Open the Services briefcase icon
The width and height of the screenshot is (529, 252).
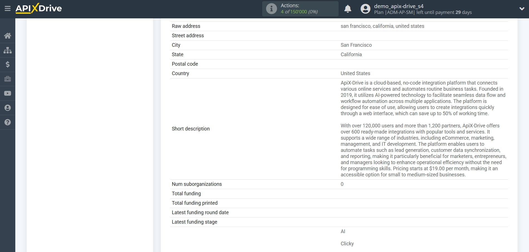[x=8, y=79]
